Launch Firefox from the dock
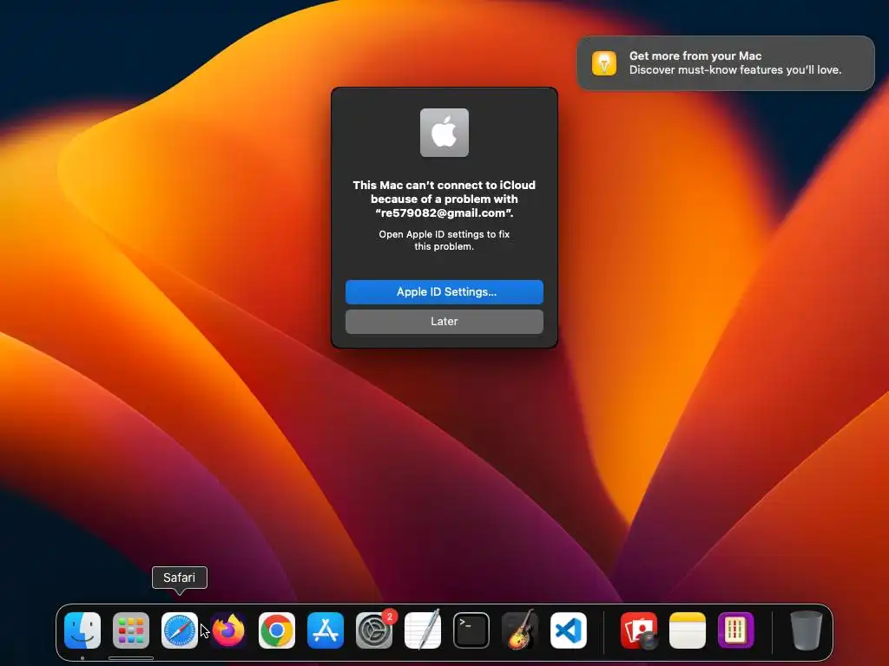 click(228, 630)
